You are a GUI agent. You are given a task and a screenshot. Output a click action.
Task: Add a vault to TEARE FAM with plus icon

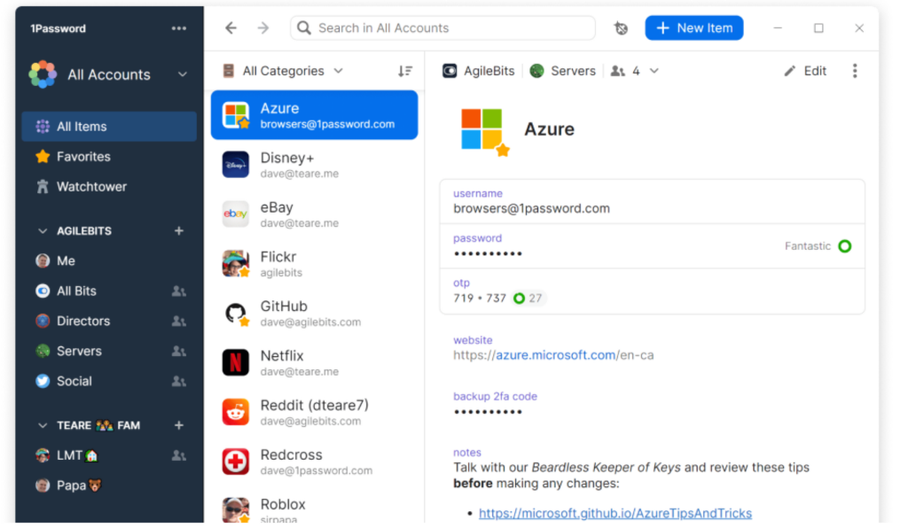pyautogui.click(x=179, y=425)
